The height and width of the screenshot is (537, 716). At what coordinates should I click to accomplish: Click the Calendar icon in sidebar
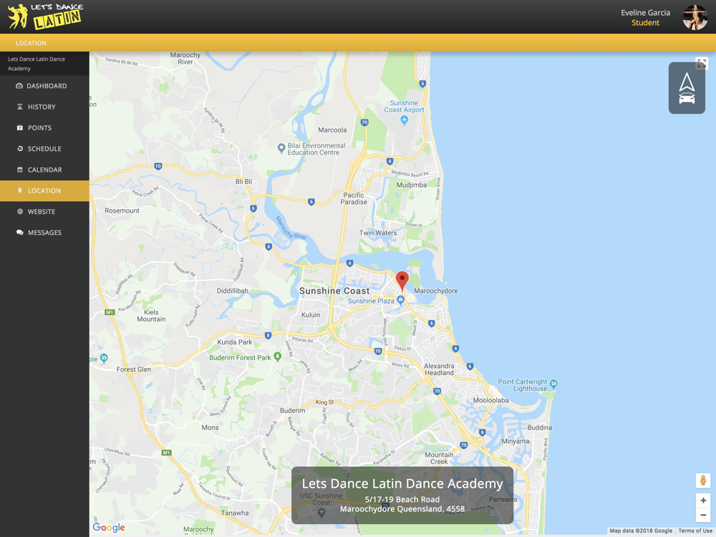(19, 170)
